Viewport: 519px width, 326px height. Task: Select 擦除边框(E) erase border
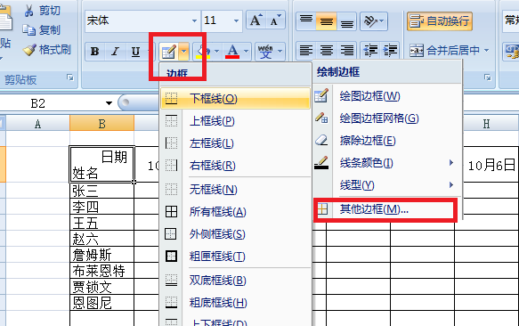387,141
